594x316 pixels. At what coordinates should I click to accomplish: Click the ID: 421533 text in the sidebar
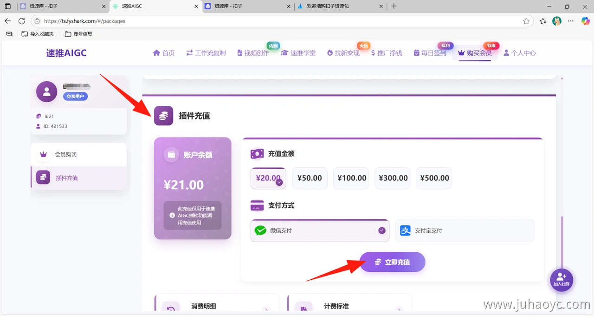pyautogui.click(x=55, y=126)
